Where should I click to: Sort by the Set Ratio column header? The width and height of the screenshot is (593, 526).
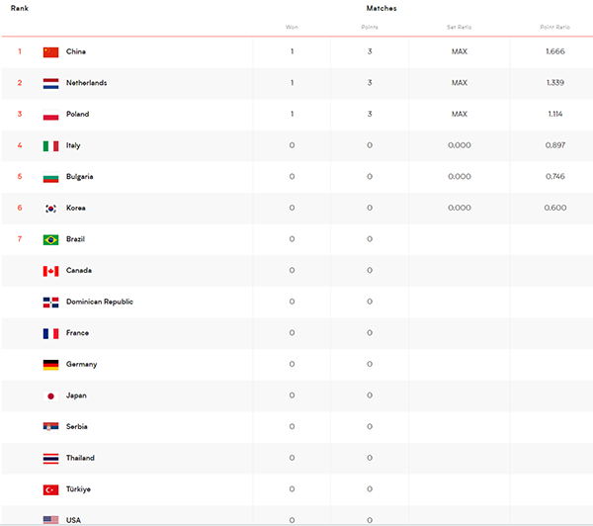[x=460, y=27]
